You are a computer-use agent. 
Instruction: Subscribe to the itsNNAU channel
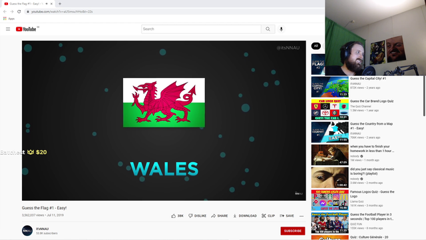tap(293, 231)
